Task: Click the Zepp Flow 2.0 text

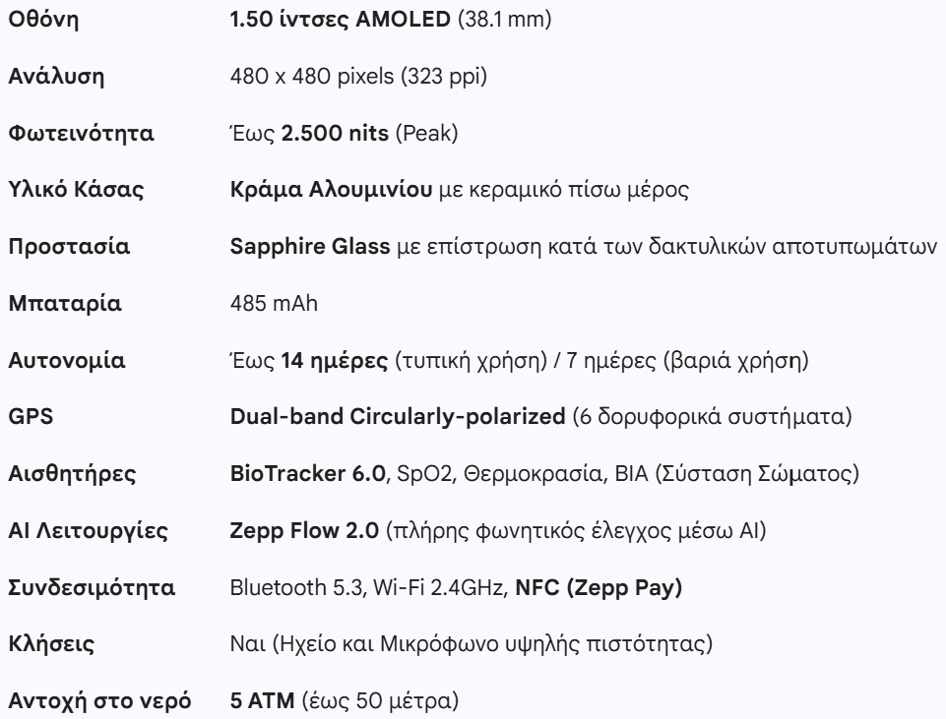Action: [x=304, y=531]
